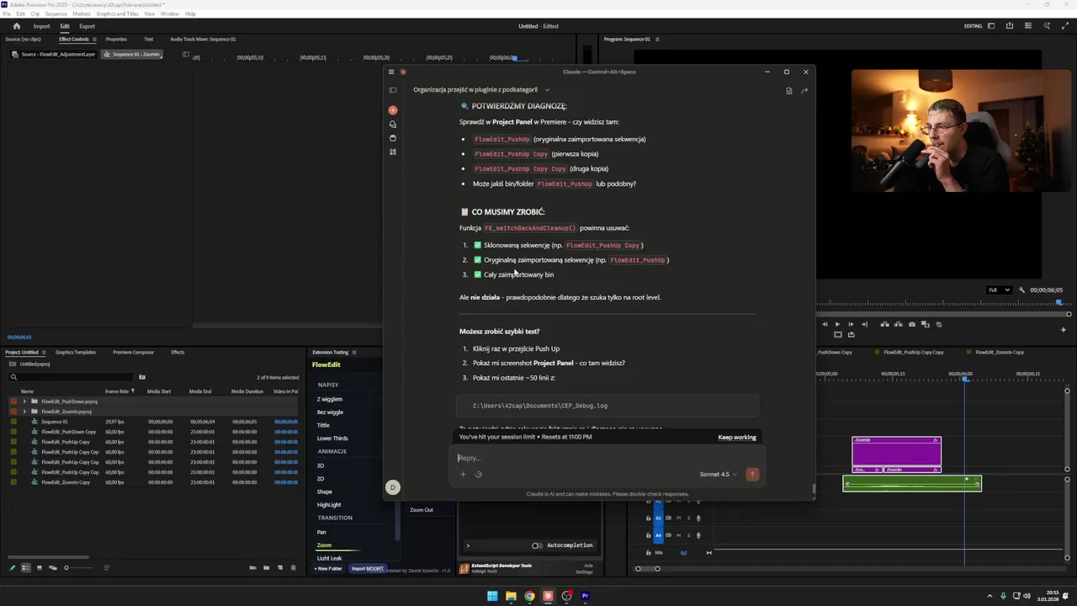Toggle lock on Mix track
This screenshot has width=1077, height=606.
[648, 553]
